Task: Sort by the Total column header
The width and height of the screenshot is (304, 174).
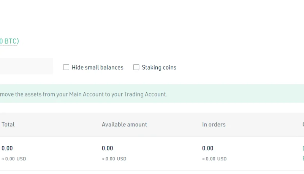Action: click(8, 124)
